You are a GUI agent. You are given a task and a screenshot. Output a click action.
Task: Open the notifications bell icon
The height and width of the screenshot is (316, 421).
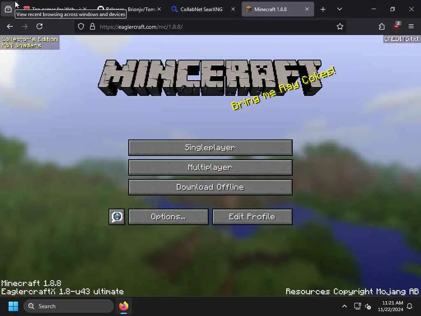tap(410, 306)
